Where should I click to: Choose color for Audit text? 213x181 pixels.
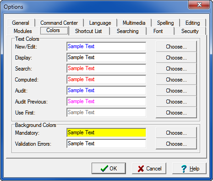tap(176, 91)
